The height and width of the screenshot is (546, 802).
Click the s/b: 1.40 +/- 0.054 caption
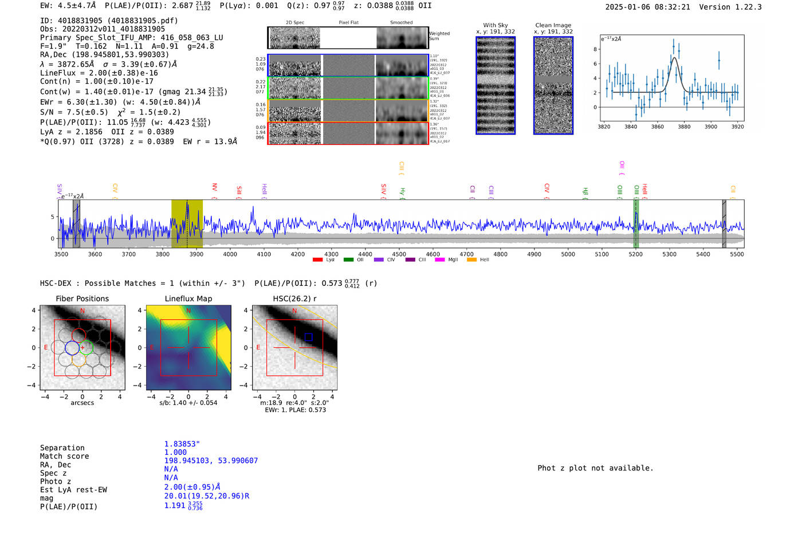(188, 403)
